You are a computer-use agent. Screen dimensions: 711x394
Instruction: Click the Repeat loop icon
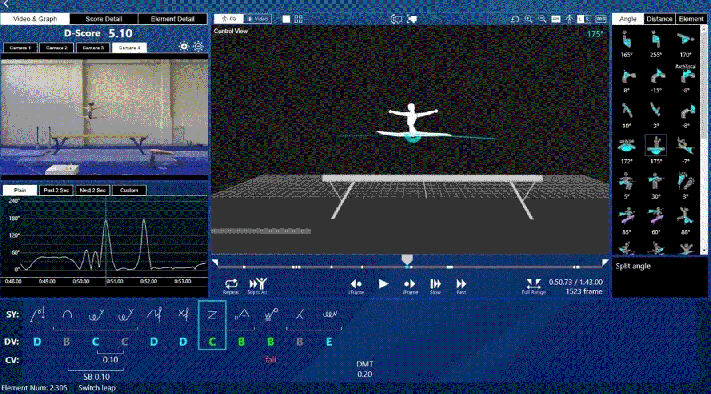(x=231, y=286)
